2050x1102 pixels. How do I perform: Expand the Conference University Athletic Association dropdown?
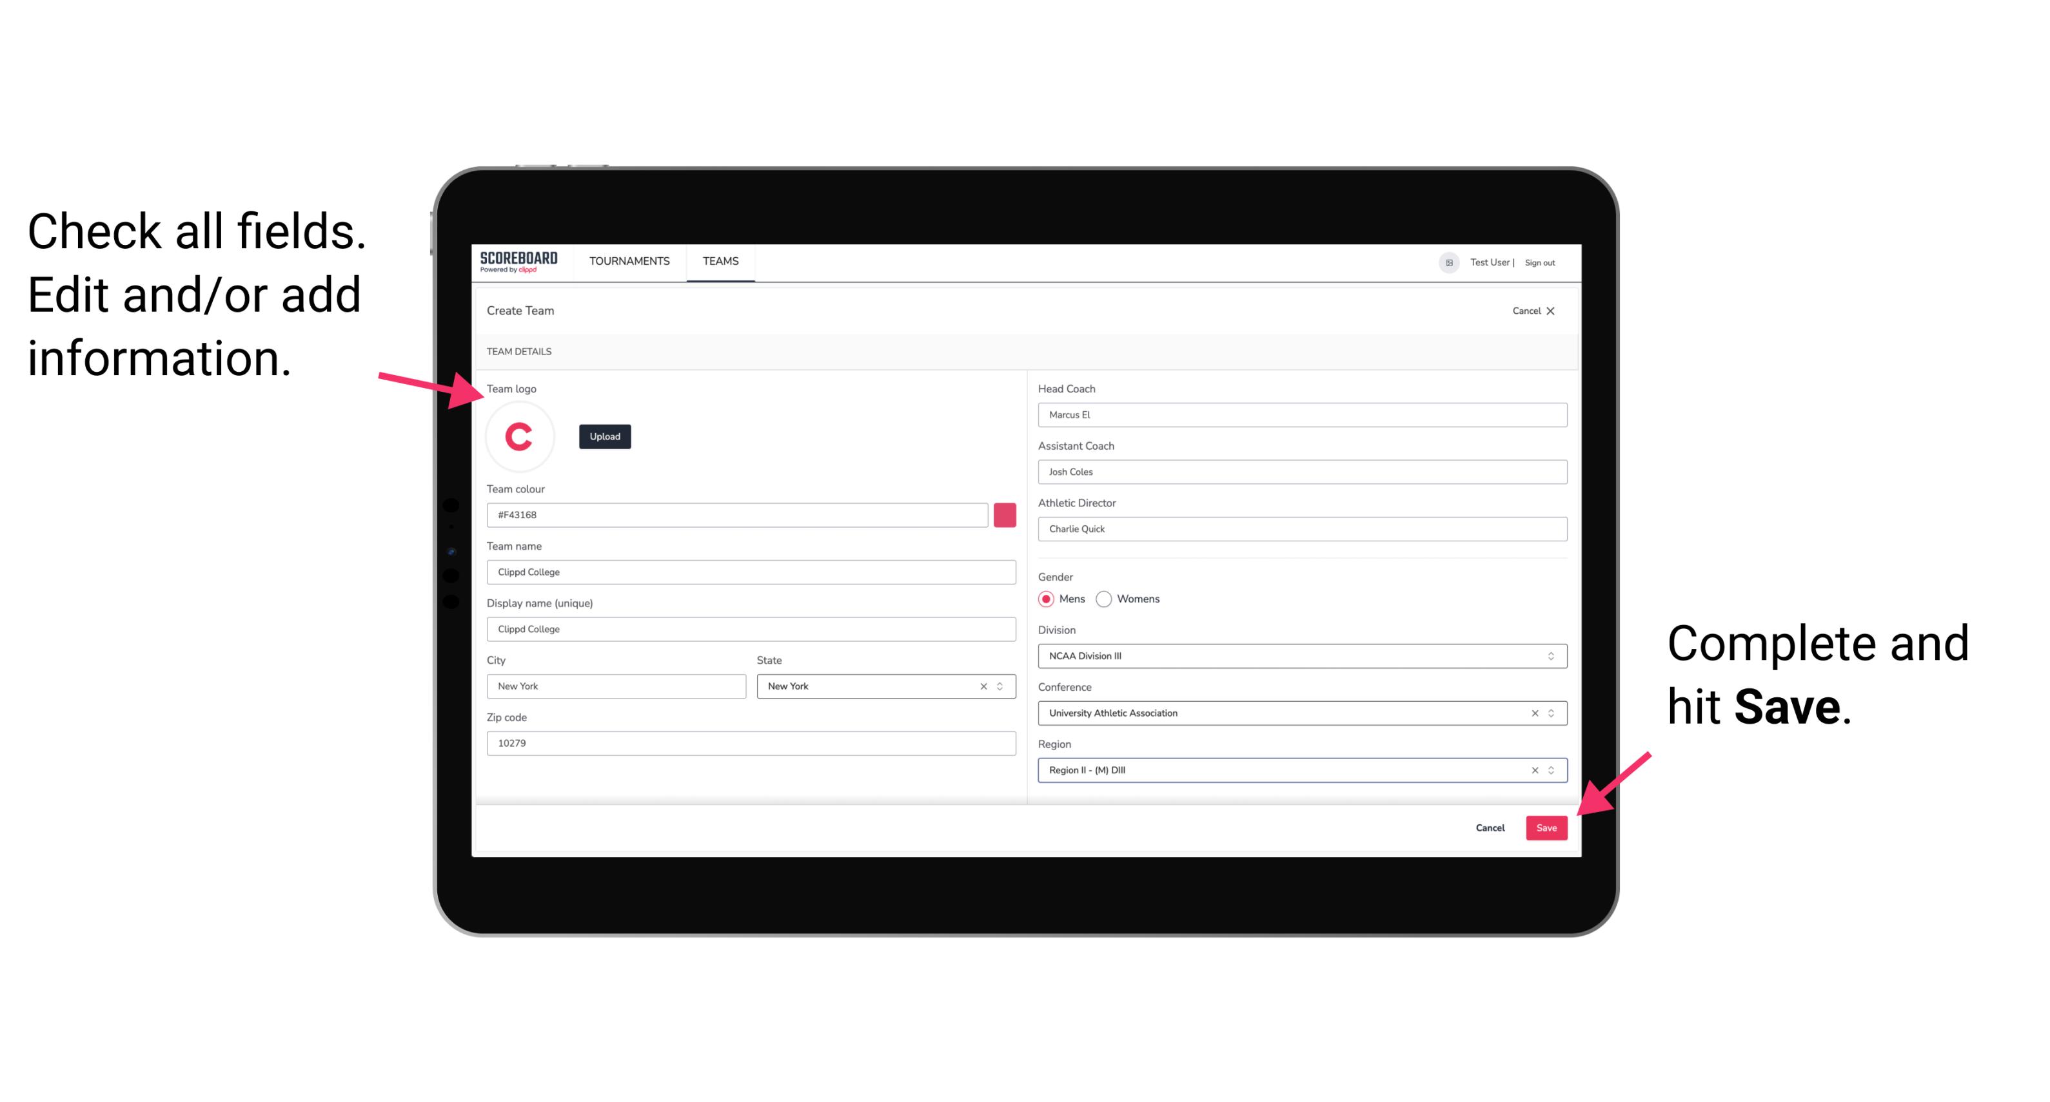pyautogui.click(x=1552, y=714)
